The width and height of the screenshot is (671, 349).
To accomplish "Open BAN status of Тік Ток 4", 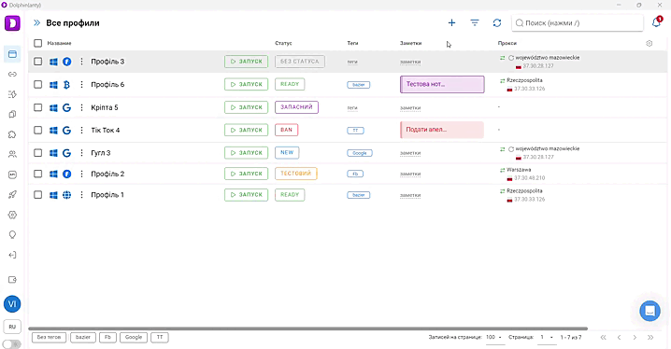I will (286, 130).
